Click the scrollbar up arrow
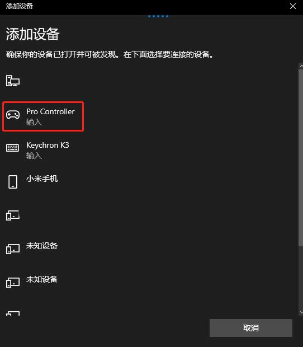The width and height of the screenshot is (303, 347). (x=301, y=66)
